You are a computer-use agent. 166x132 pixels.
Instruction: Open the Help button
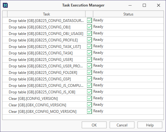[x=150, y=125]
